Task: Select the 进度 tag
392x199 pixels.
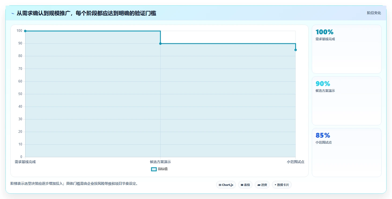Action: [262, 185]
